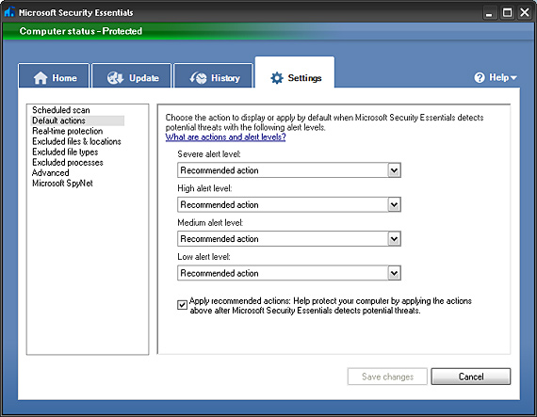Click the question mark Help icon
The width and height of the screenshot is (537, 417).
coord(480,77)
